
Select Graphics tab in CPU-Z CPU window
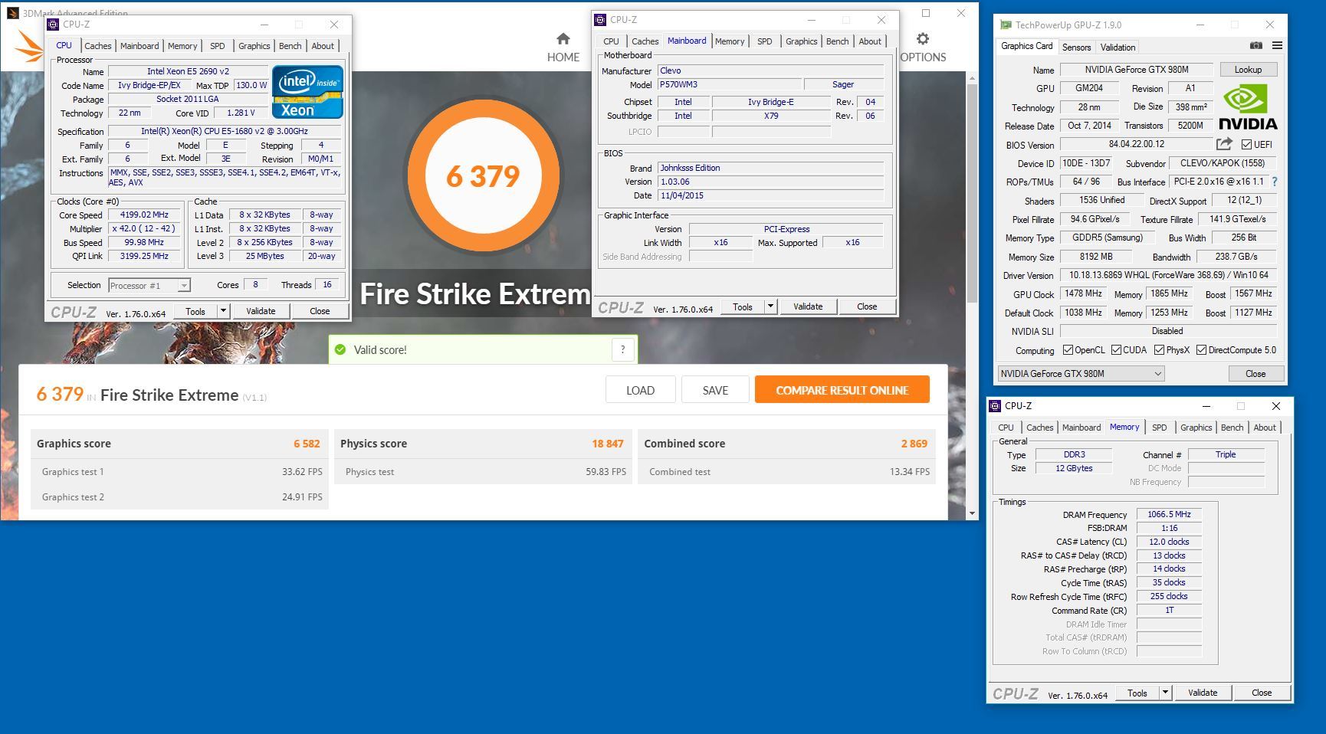click(x=254, y=46)
